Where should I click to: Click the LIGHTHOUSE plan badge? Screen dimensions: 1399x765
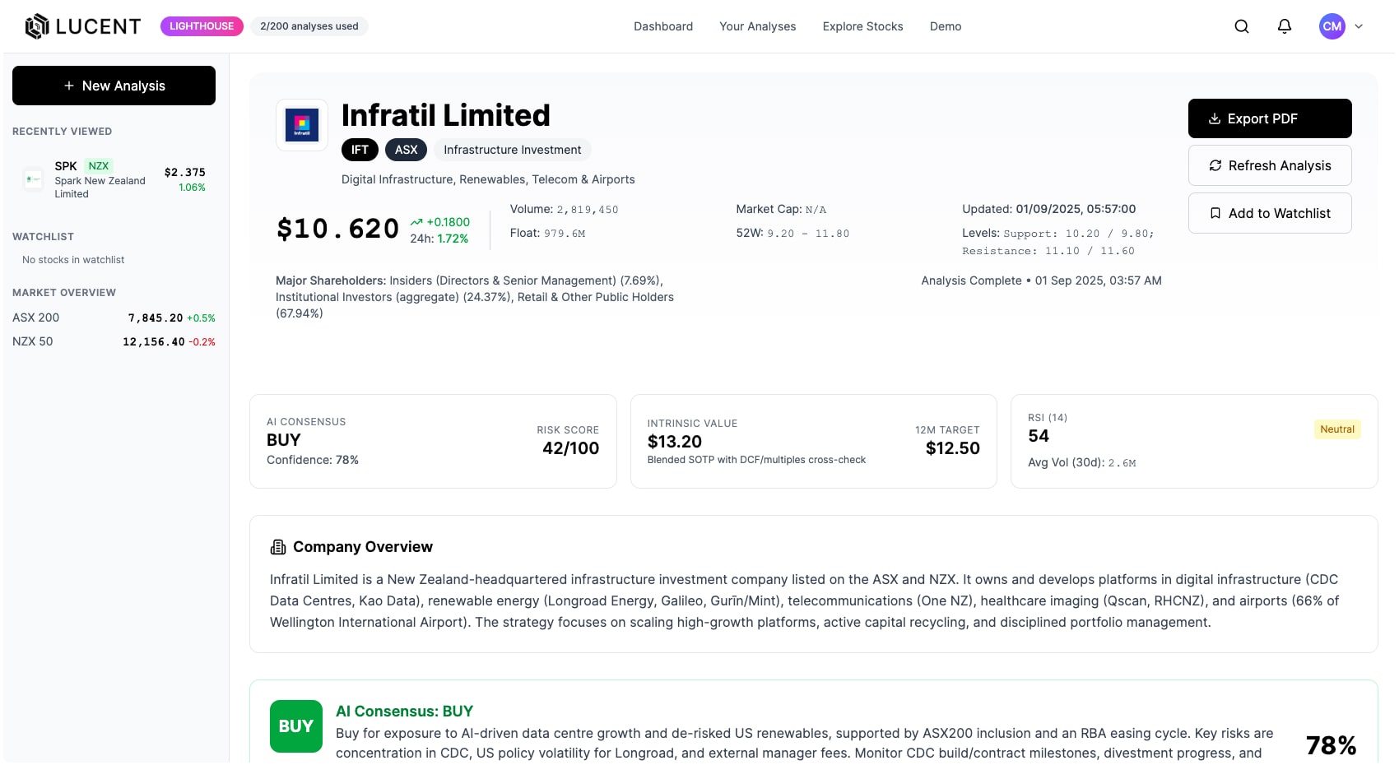coord(202,26)
